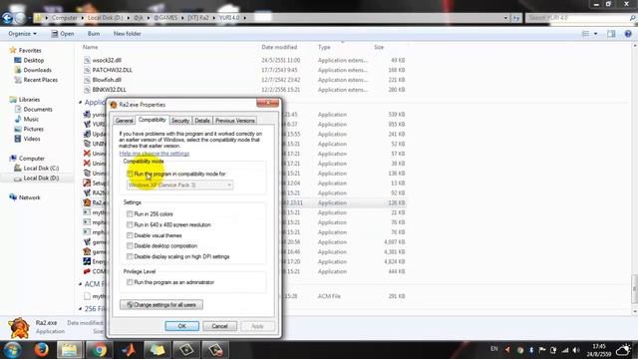Sort files by Date modified column
Screen dimensions: 638x359
pos(279,47)
